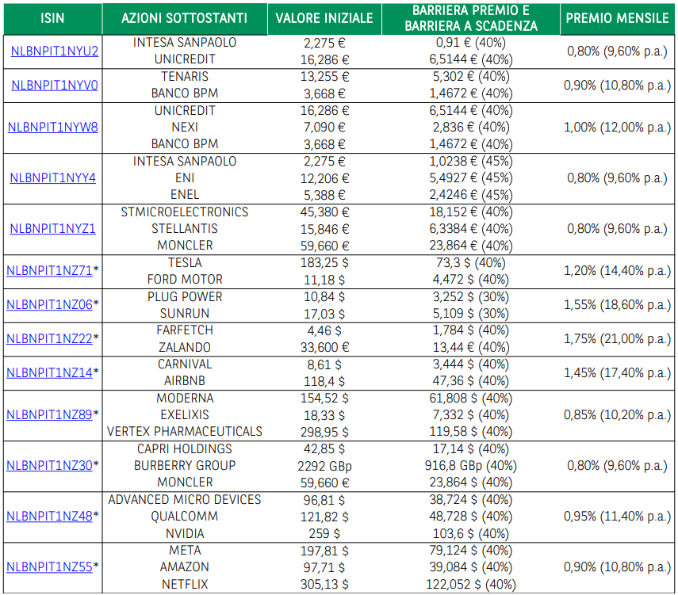Select the BURBERRY GROUP stock text

click(185, 465)
